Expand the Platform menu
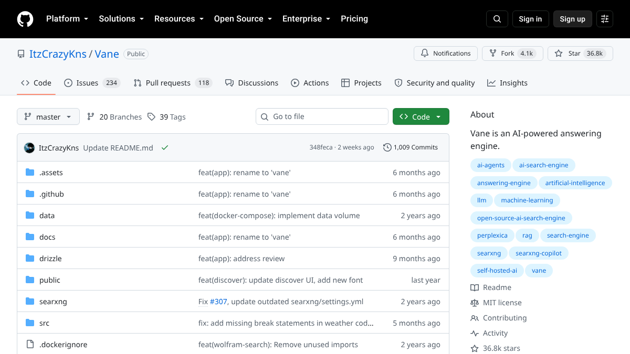The image size is (630, 354). (x=67, y=19)
